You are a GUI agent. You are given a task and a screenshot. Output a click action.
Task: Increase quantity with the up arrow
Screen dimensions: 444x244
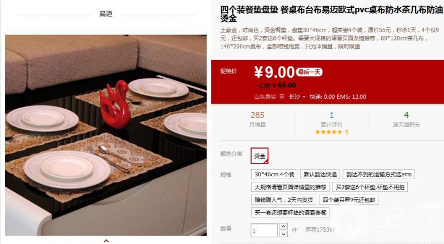(x=284, y=226)
